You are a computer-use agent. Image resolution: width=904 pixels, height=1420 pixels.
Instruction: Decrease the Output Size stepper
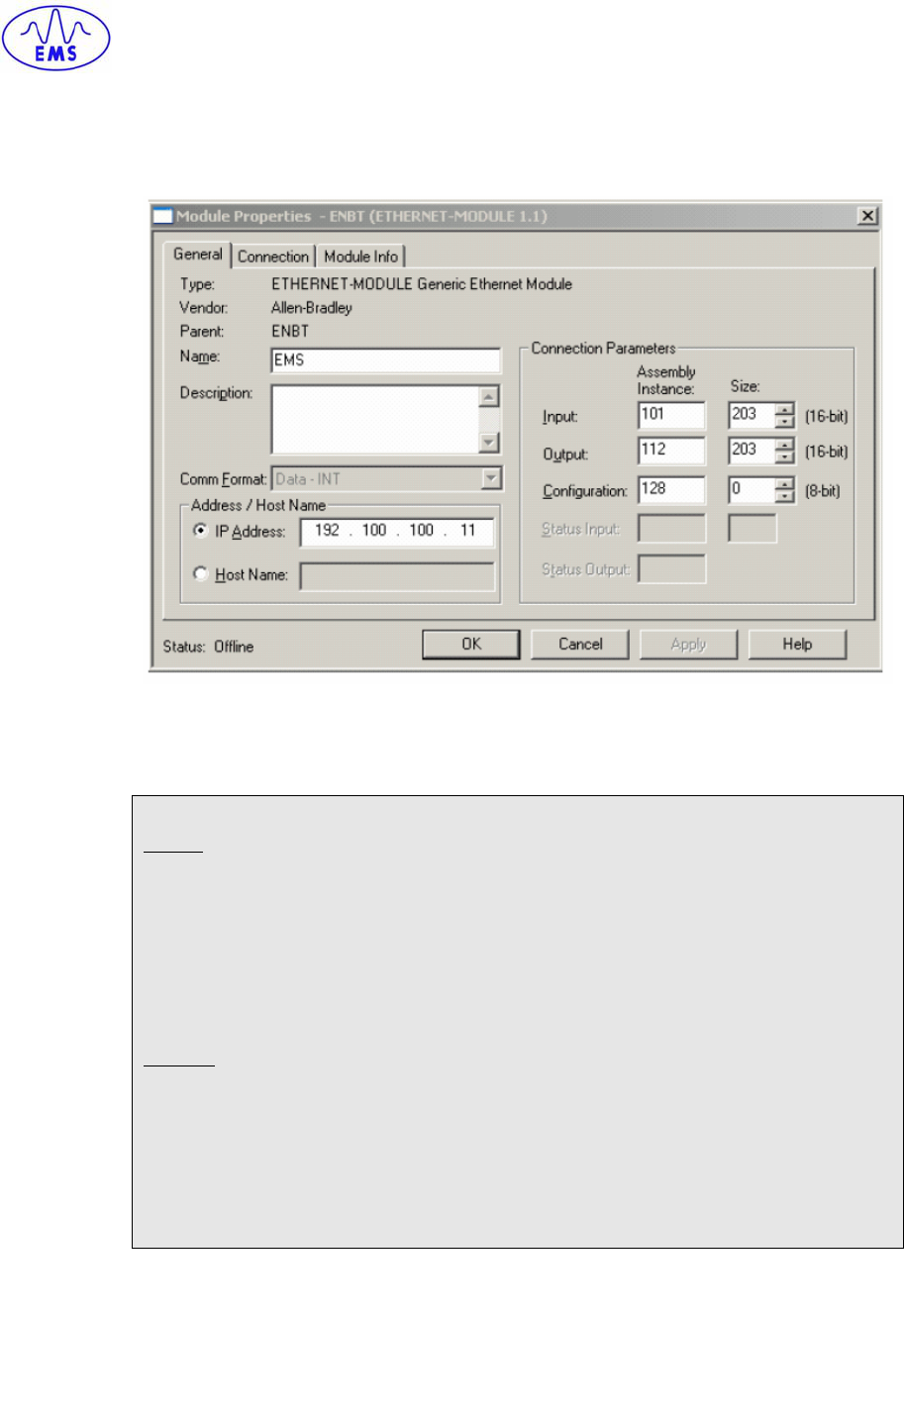coord(785,457)
